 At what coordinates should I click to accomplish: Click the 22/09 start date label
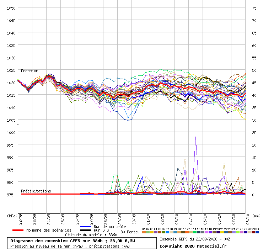[20, 219]
